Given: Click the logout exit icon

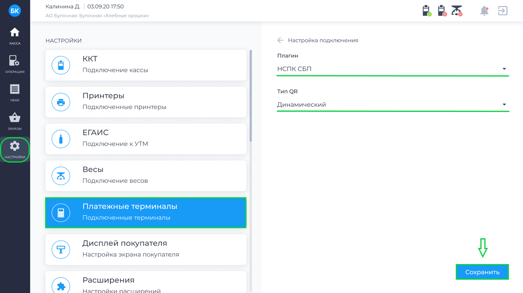Looking at the screenshot, I should [502, 11].
